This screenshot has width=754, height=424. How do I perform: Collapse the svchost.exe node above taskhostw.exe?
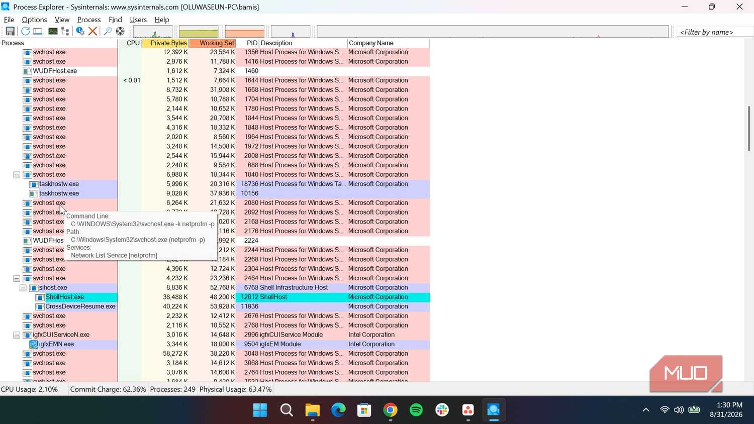click(x=17, y=175)
